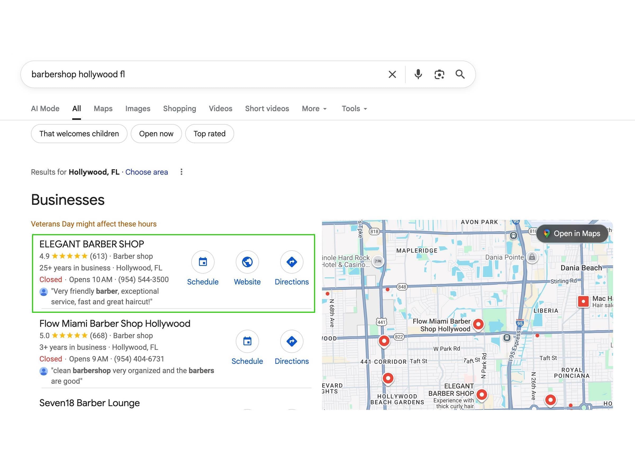
Task: Click the 5.0 rating with 668 reviews
Action: click(x=73, y=336)
